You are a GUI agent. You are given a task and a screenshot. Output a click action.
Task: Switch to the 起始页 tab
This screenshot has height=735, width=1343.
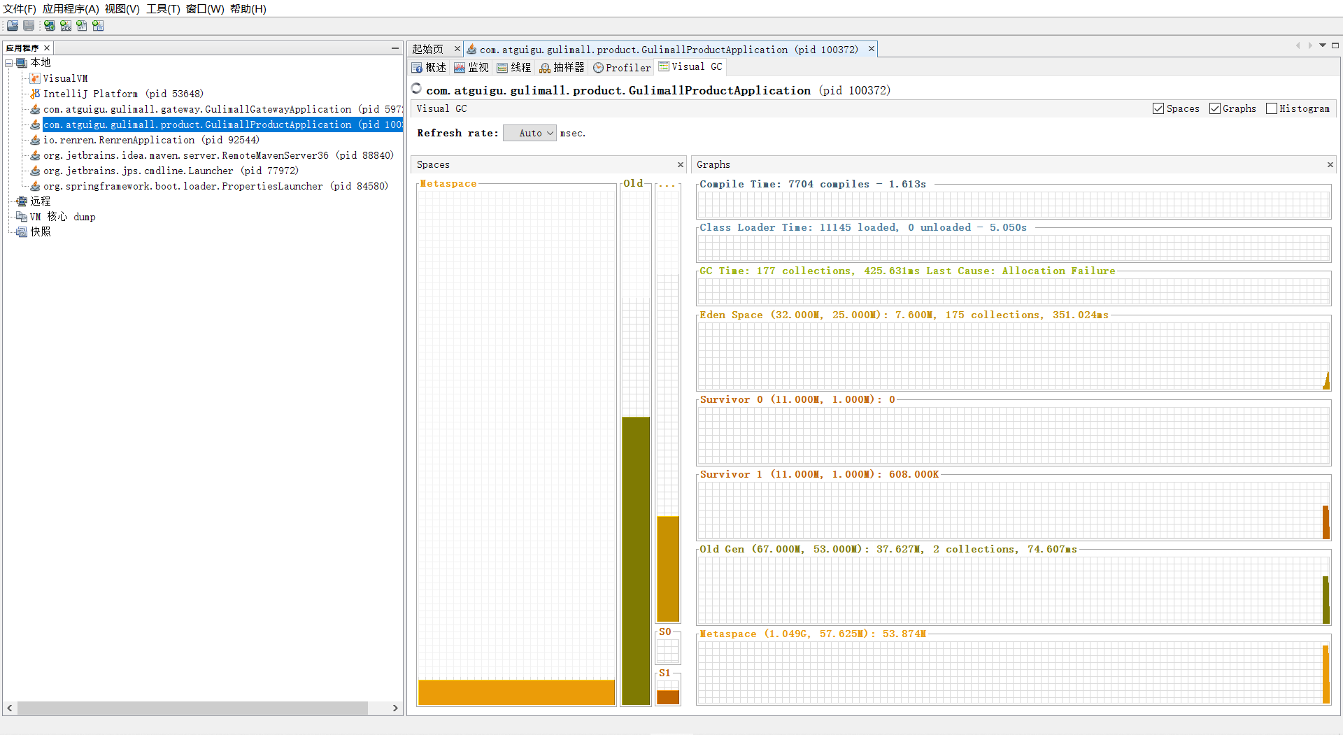point(428,49)
